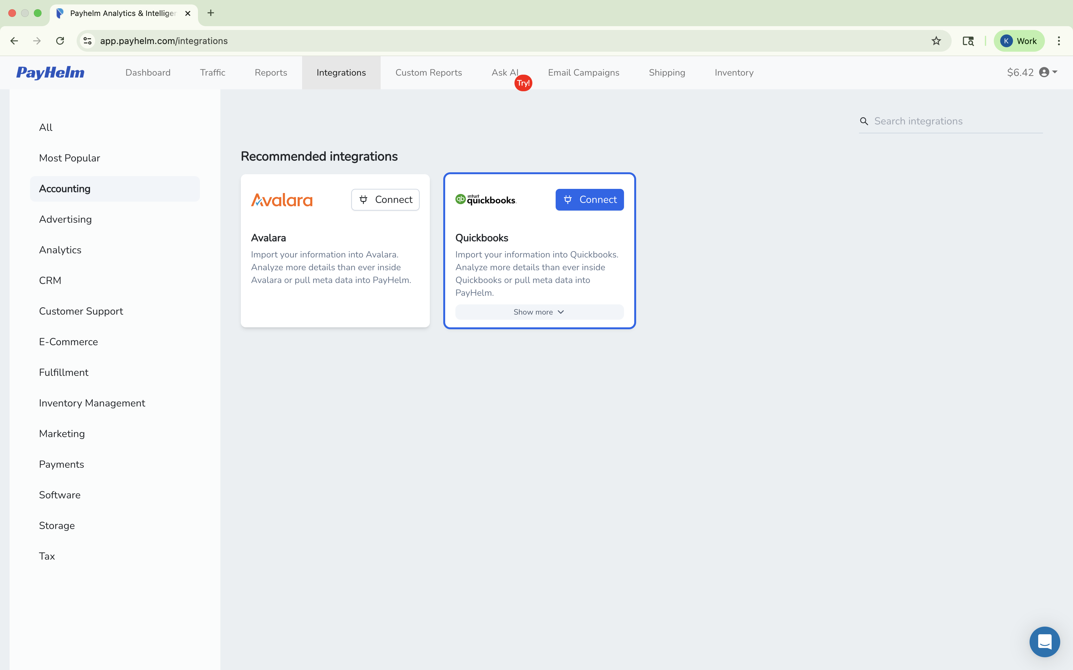Click the search magnifier icon
Viewport: 1073px width, 670px height.
tap(864, 121)
